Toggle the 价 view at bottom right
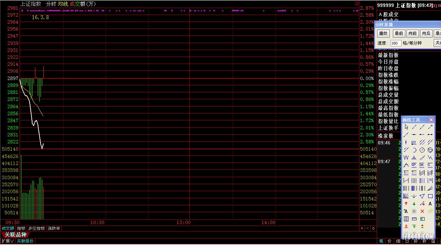Image resolution: width=441 pixels, height=245 pixels. pos(389,241)
